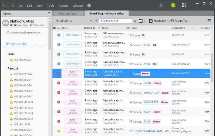Select network 192.168.151.0/24
This screenshot has width=215, height=136.
pyautogui.click(x=24, y=113)
